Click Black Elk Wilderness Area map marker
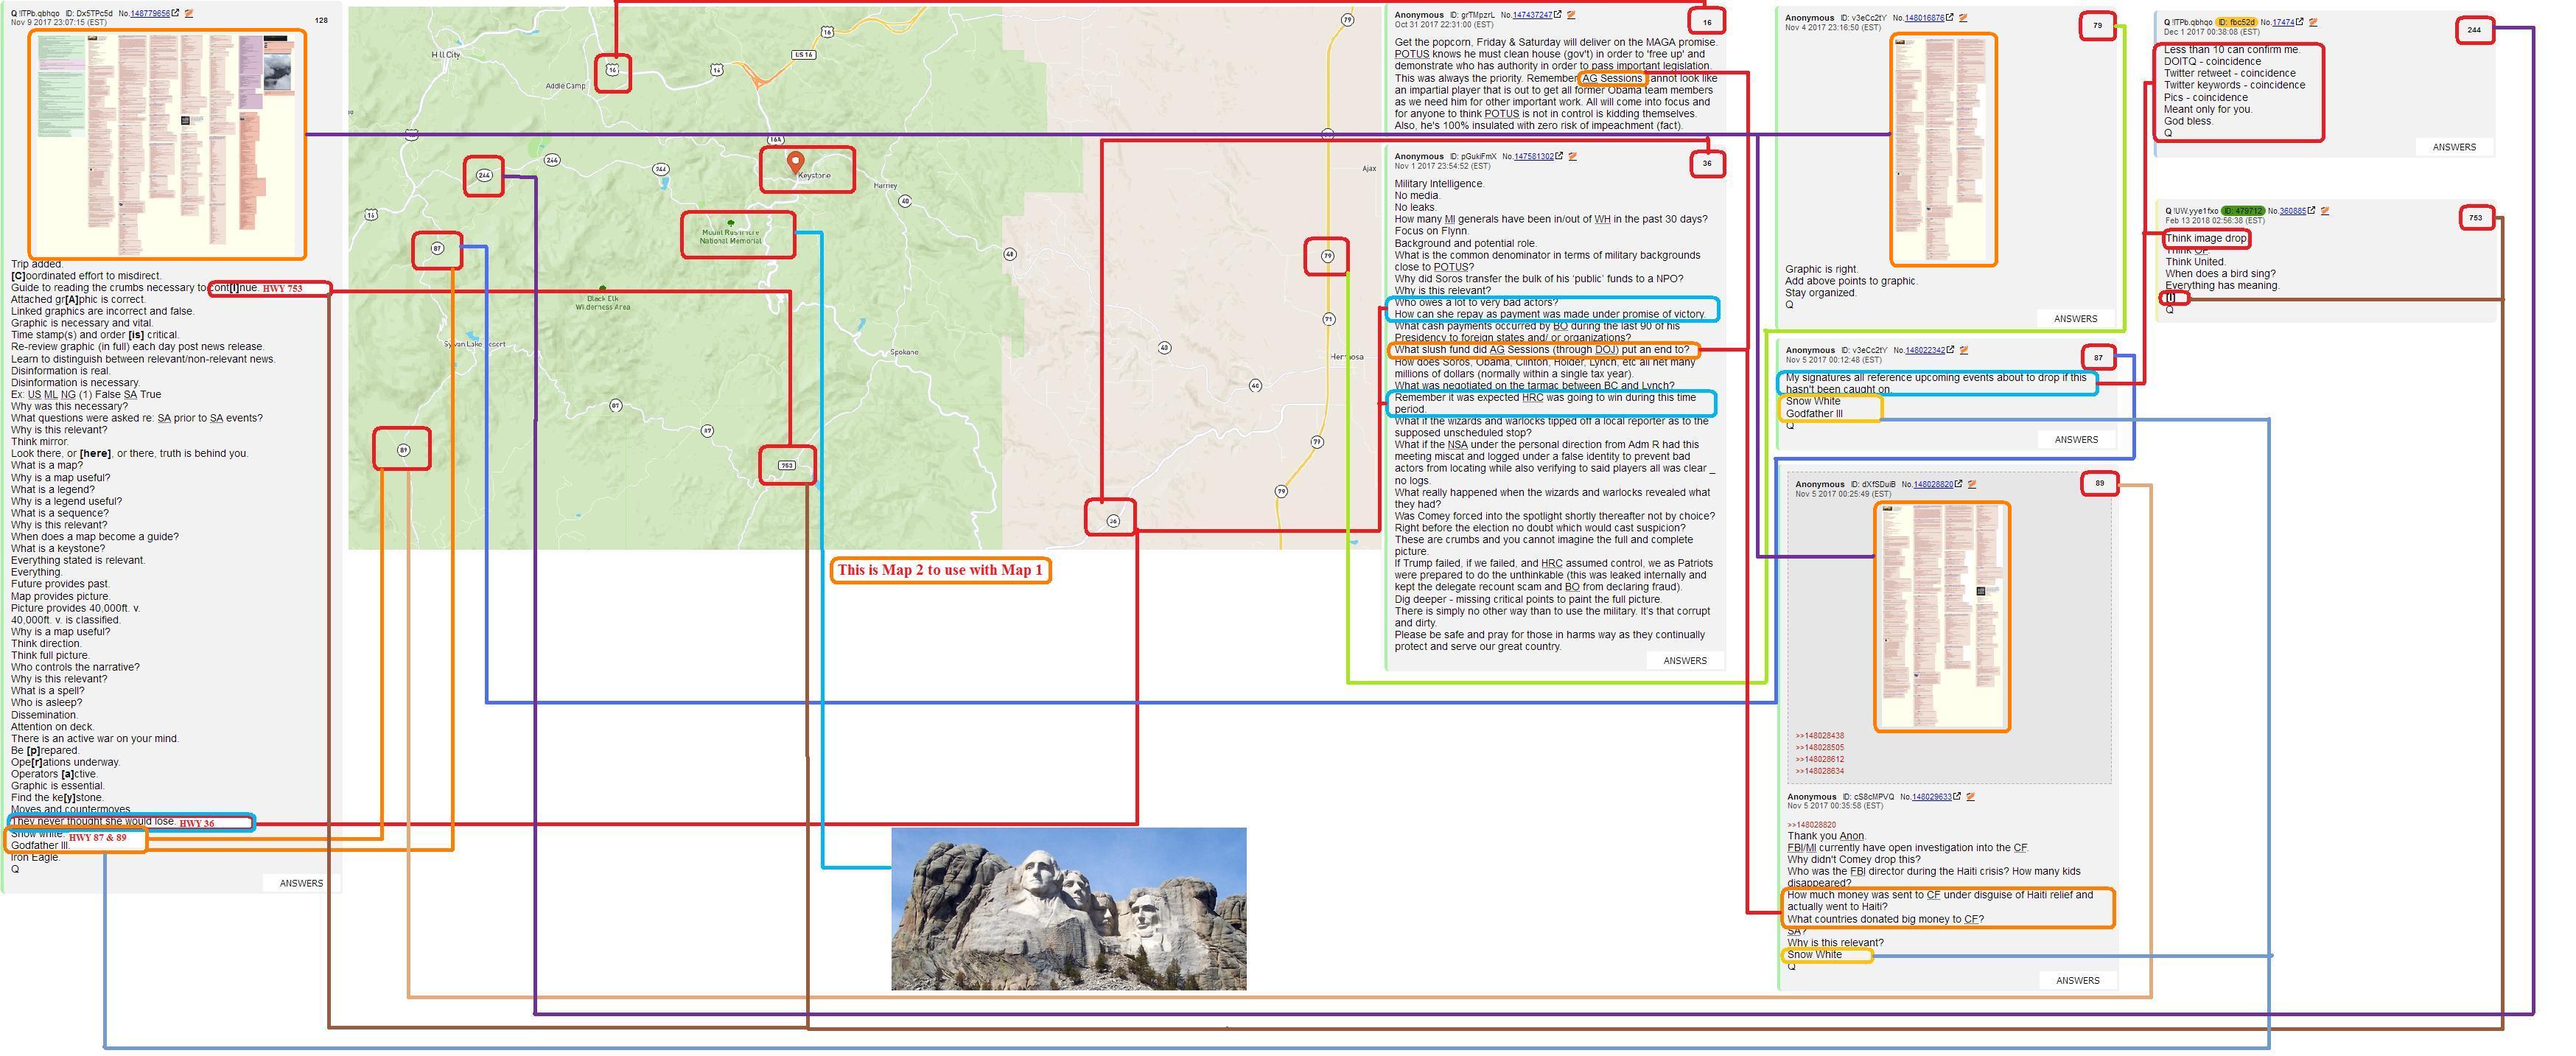This screenshot has height=1056, width=2576. pyautogui.click(x=602, y=289)
